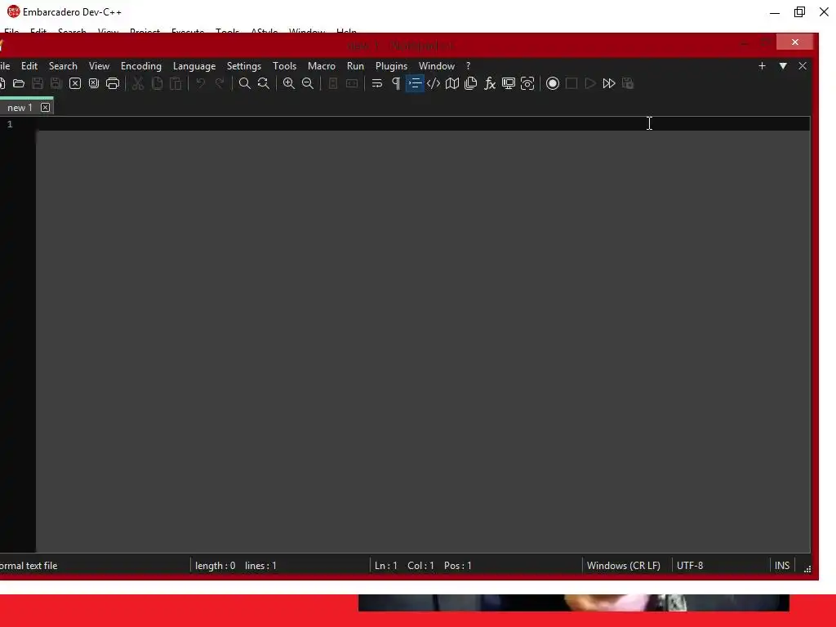Expand the tab list dropdown triangle

pyautogui.click(x=783, y=66)
